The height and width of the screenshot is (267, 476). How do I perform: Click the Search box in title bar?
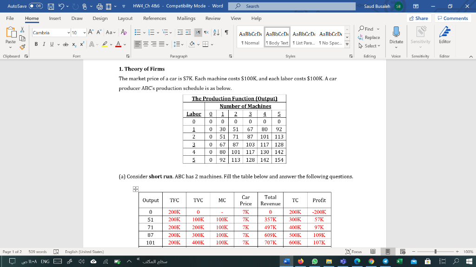pyautogui.click(x=292, y=6)
